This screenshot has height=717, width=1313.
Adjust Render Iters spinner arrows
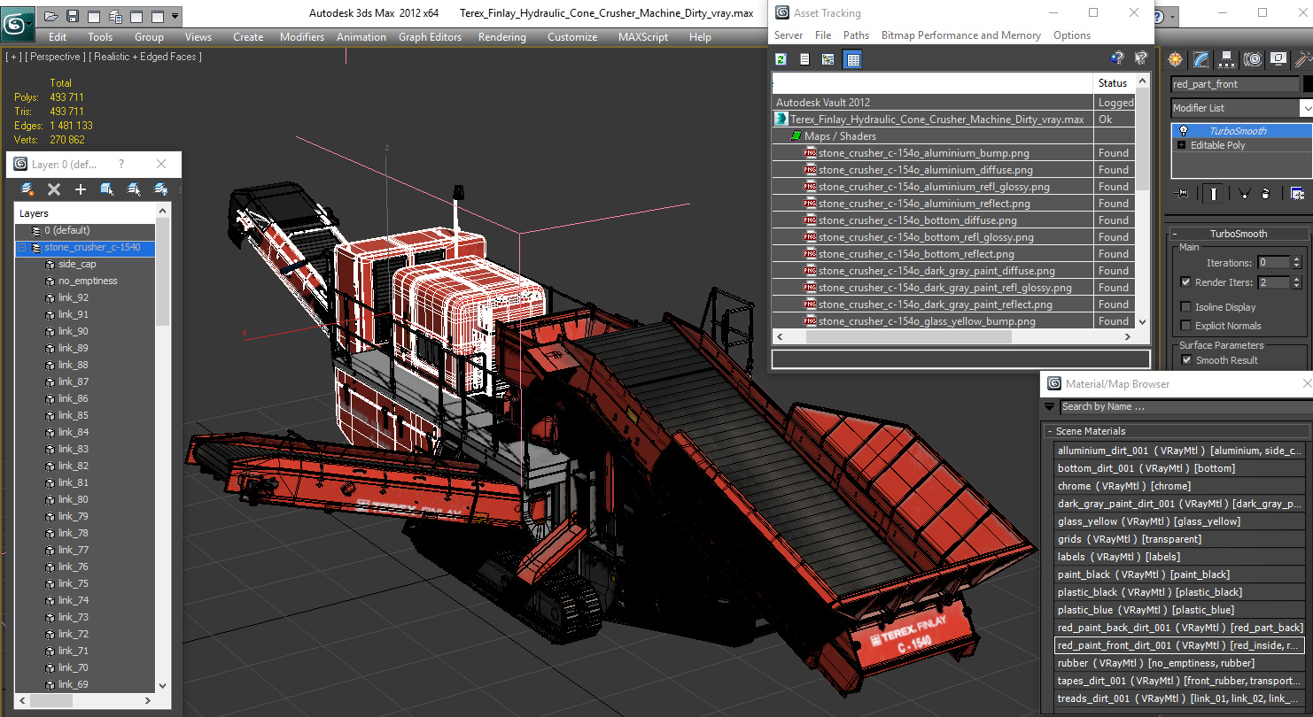click(x=1298, y=282)
